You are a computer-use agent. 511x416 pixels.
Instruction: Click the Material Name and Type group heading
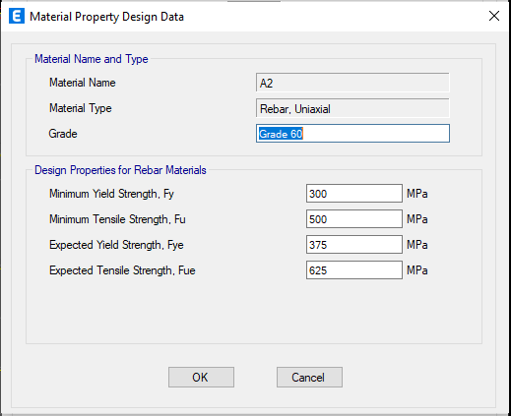(92, 59)
